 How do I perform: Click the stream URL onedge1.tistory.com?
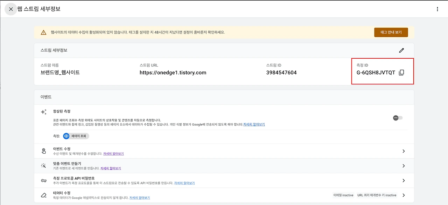click(173, 72)
